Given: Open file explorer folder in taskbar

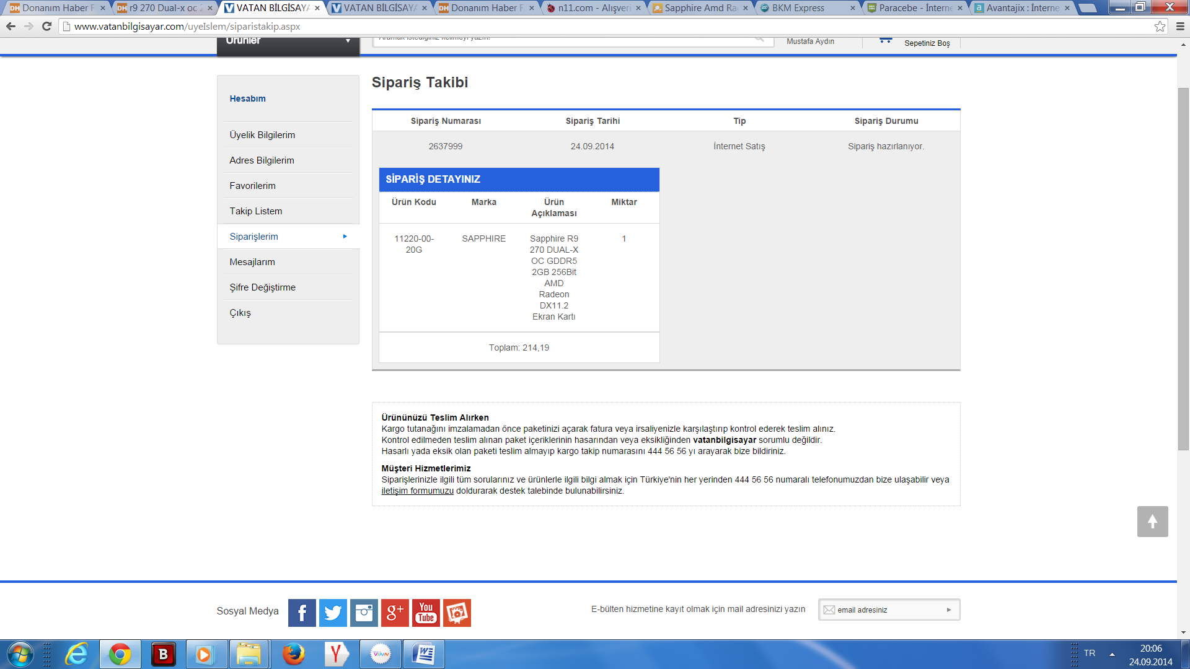Looking at the screenshot, I should [249, 654].
